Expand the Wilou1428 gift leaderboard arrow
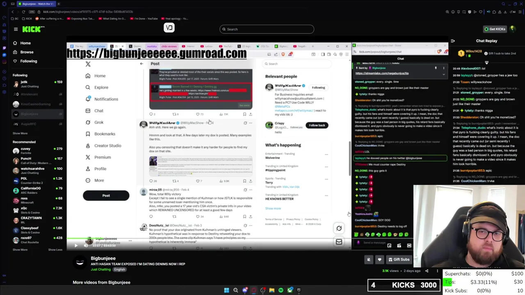This screenshot has width=525, height=295. coord(486,63)
